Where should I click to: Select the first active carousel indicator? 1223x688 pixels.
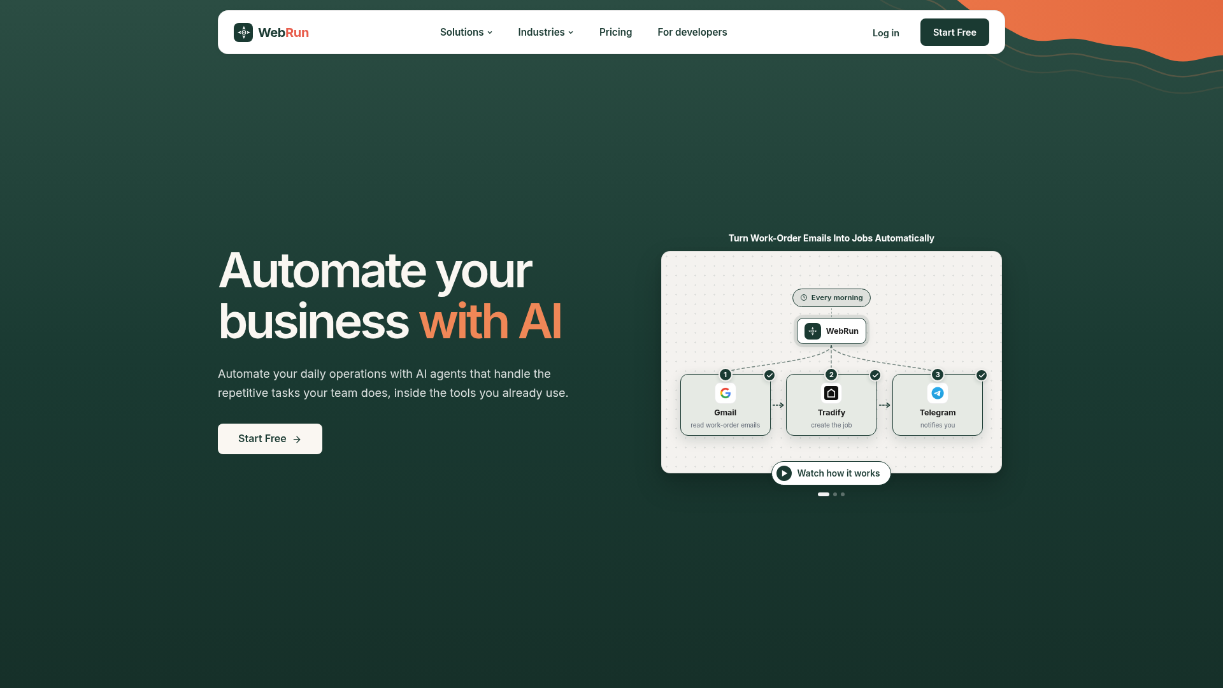tap(824, 494)
